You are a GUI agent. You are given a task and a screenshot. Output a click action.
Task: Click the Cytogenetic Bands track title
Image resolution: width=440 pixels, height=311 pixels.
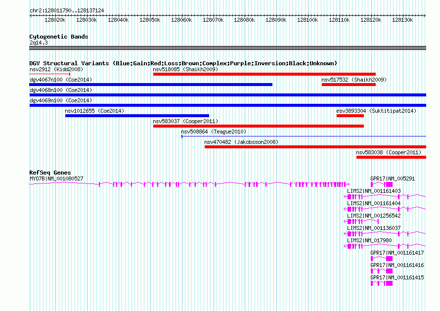(x=59, y=37)
